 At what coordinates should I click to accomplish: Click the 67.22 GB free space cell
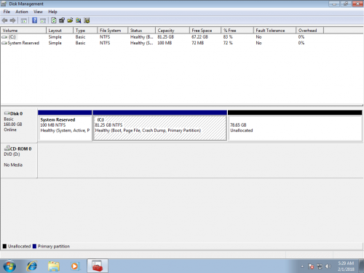199,37
